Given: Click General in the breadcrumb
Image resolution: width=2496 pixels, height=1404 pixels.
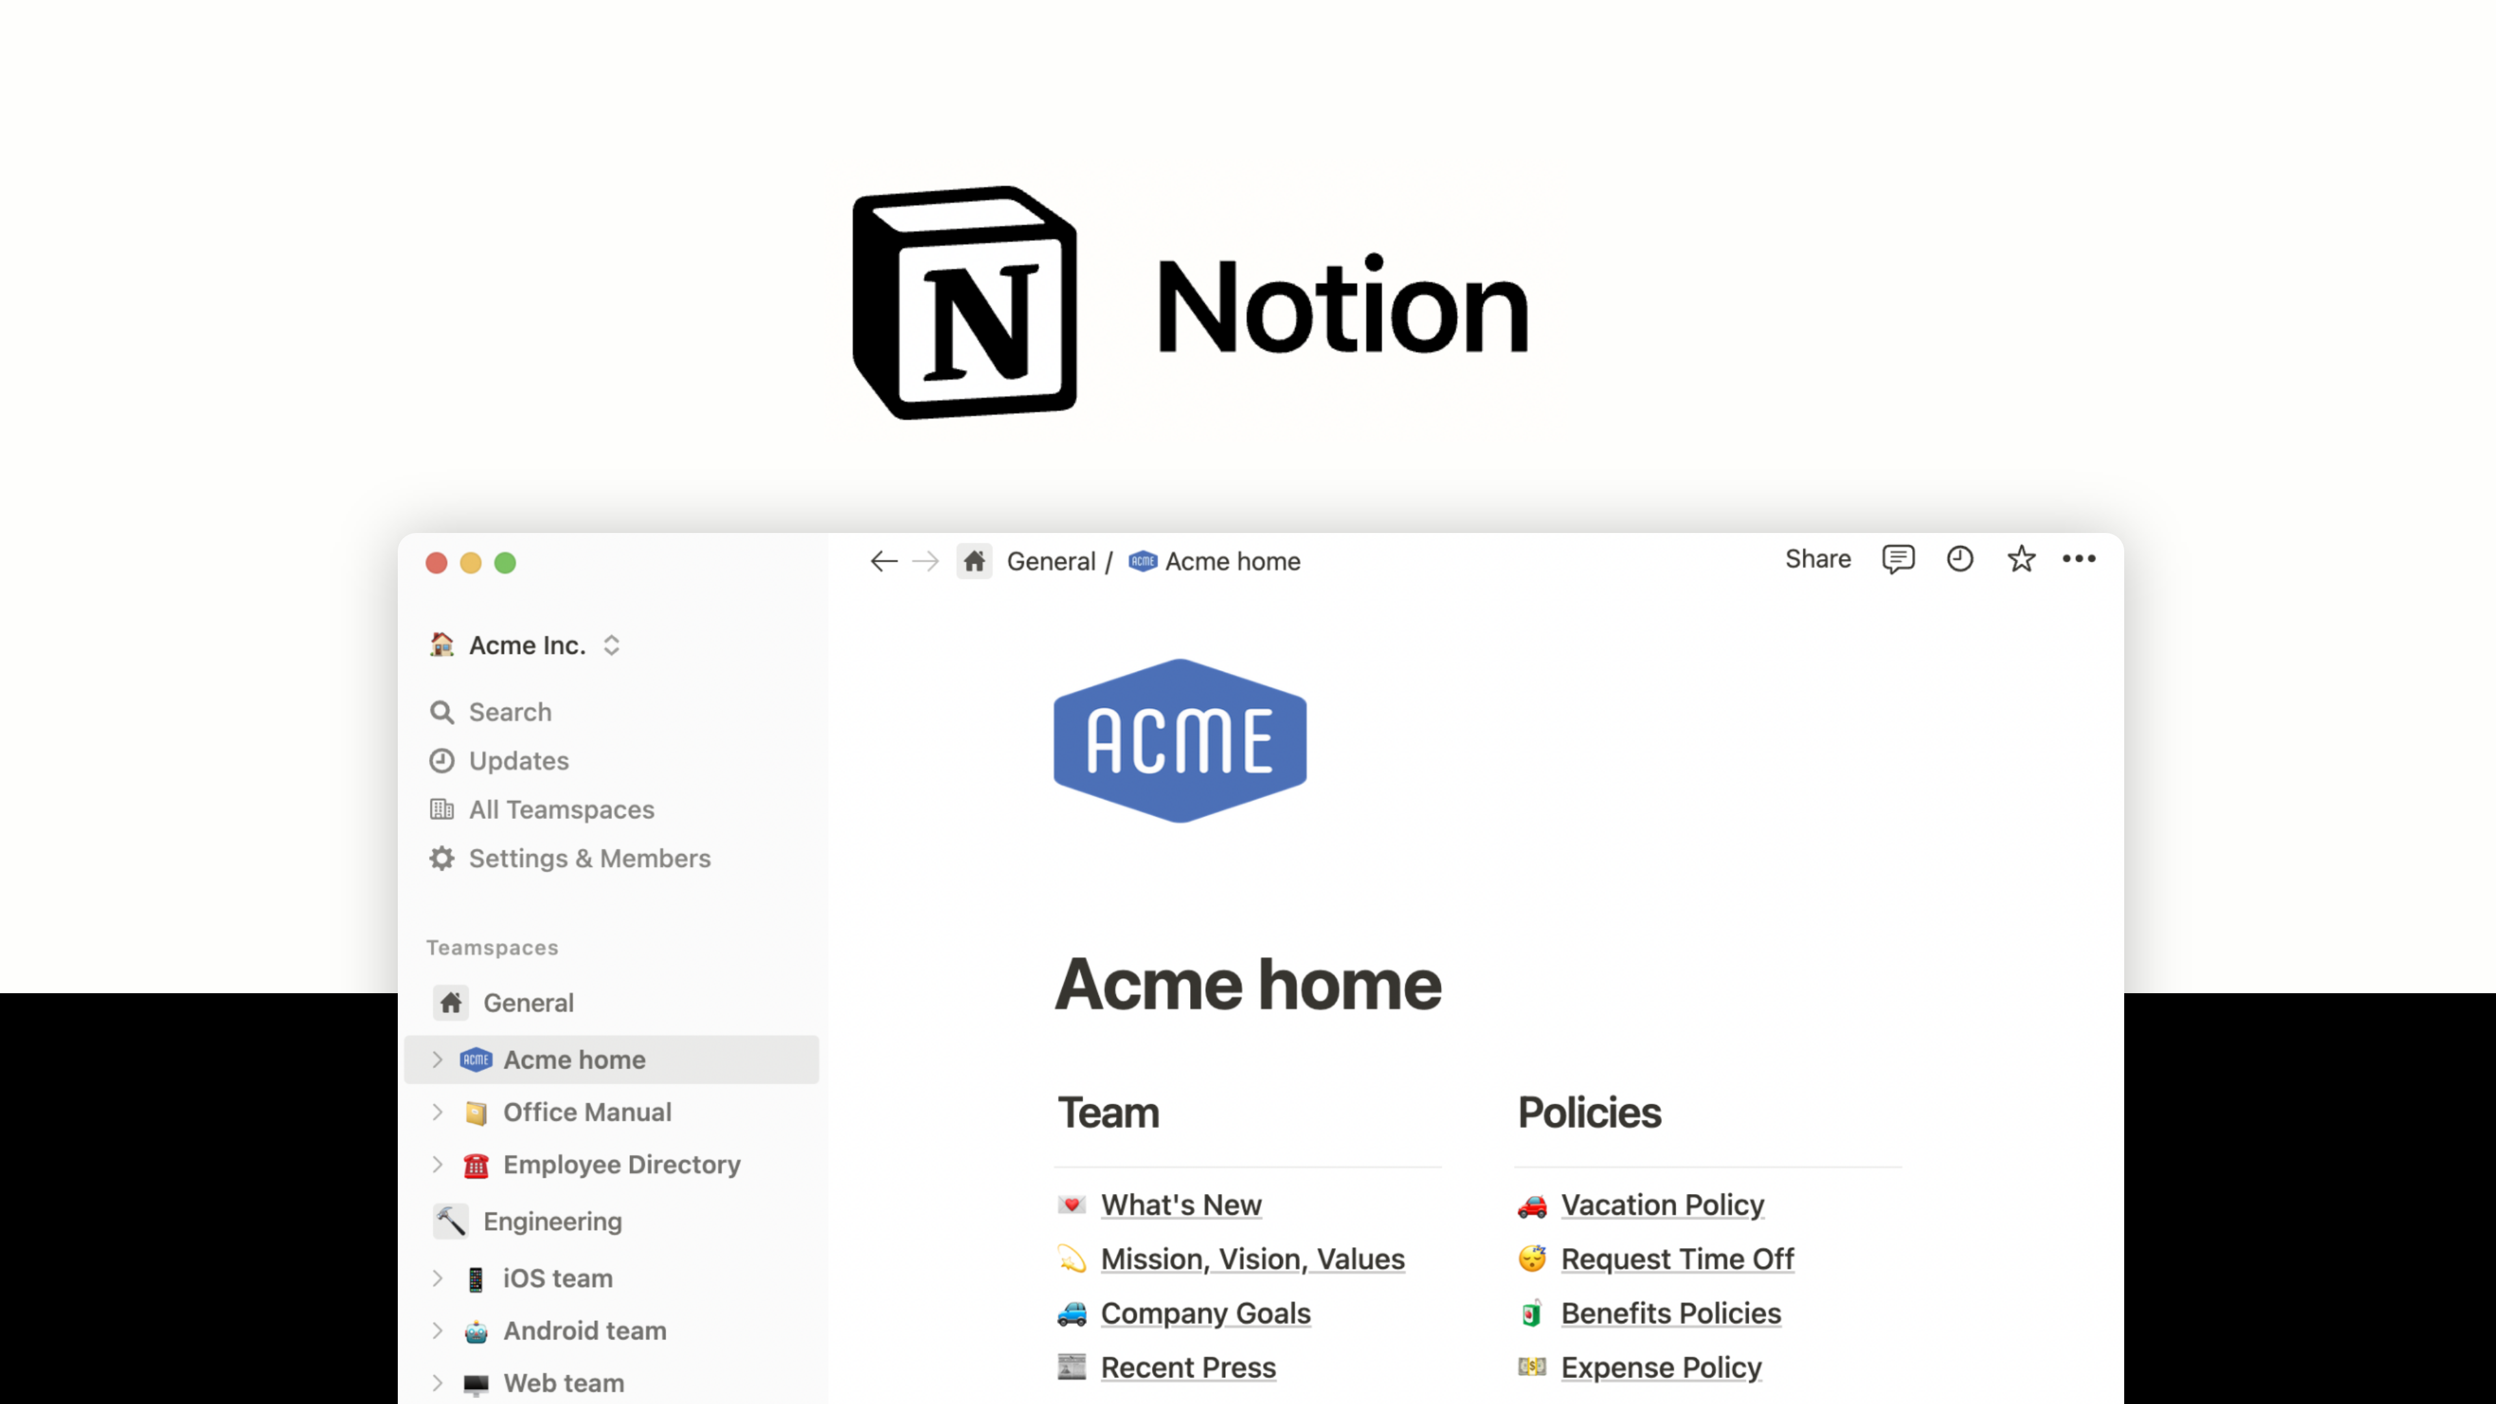Looking at the screenshot, I should tap(1052, 561).
